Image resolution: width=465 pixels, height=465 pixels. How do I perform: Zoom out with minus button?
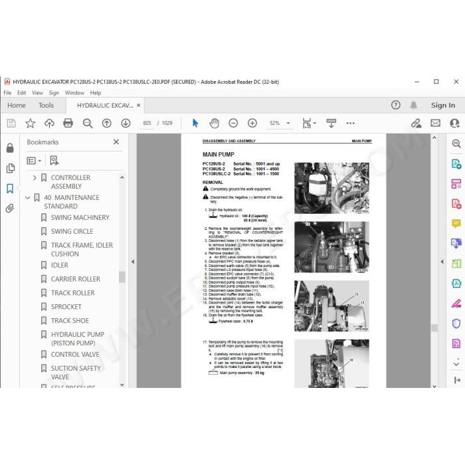coord(233,123)
